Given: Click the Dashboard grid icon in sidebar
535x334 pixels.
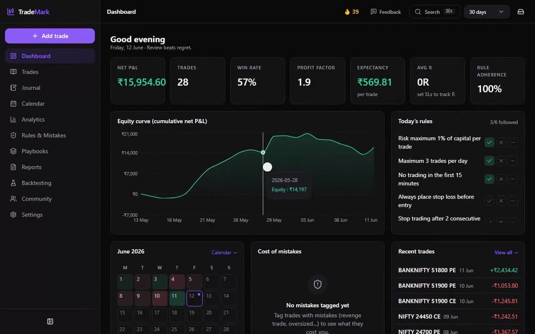Looking at the screenshot, I should 13,56.
